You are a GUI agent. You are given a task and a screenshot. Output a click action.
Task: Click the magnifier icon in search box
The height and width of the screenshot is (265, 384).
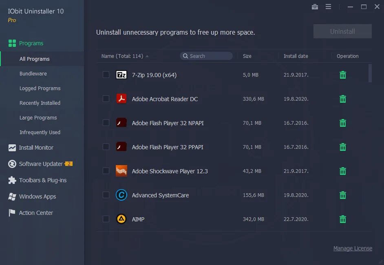click(185, 56)
